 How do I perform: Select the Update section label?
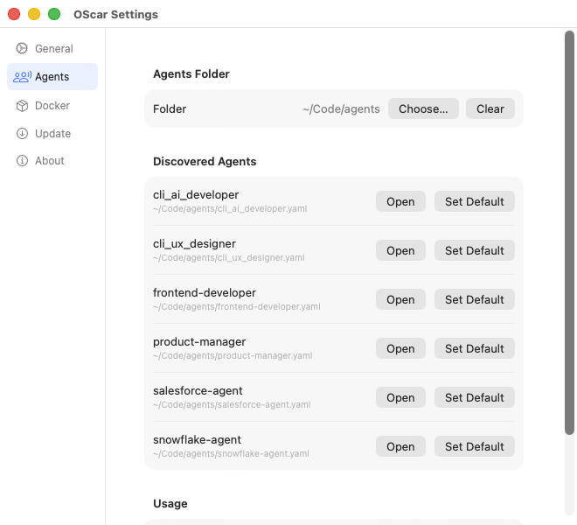(52, 133)
